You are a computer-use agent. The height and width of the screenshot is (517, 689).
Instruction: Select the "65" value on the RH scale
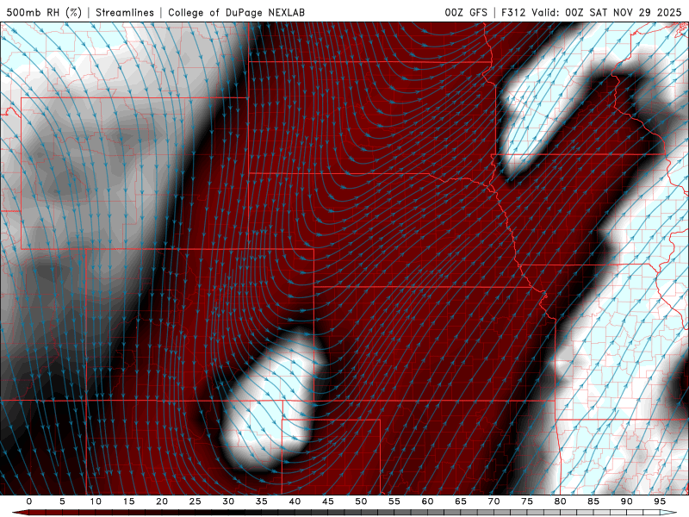pyautogui.click(x=461, y=501)
